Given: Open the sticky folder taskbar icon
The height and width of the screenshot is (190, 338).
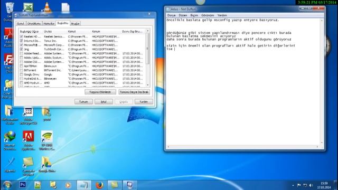Looking at the screenshot, I should (53, 185).
